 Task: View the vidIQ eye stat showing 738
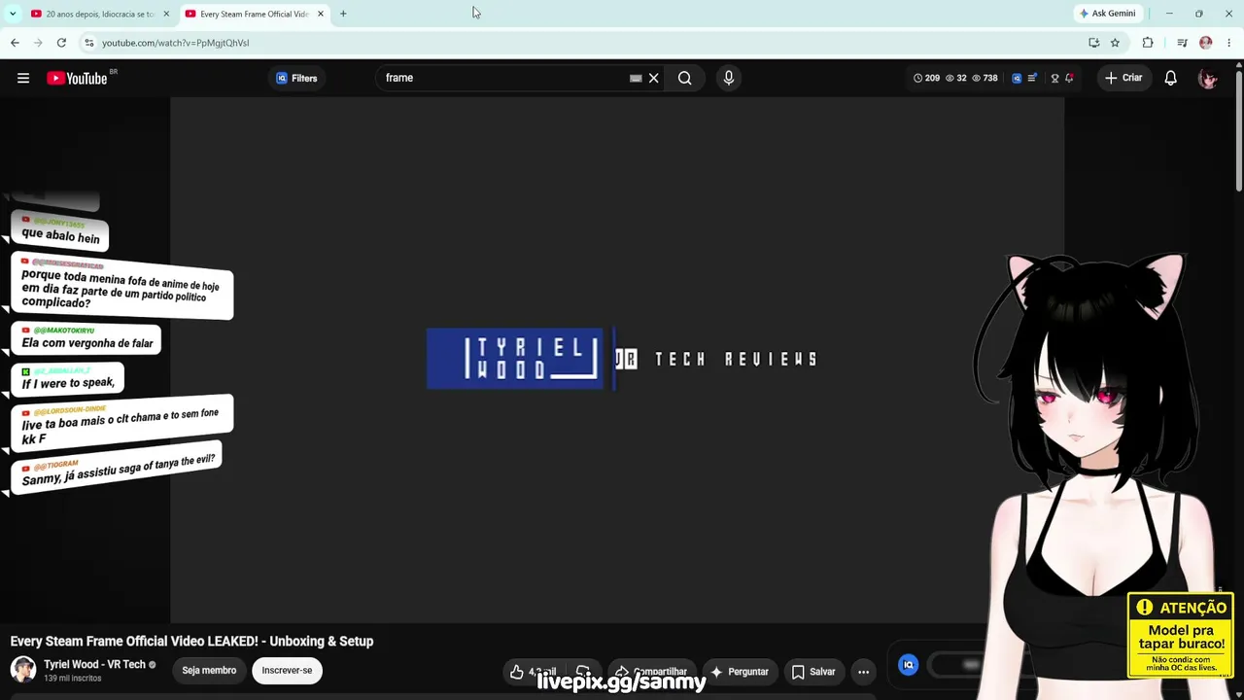point(985,78)
